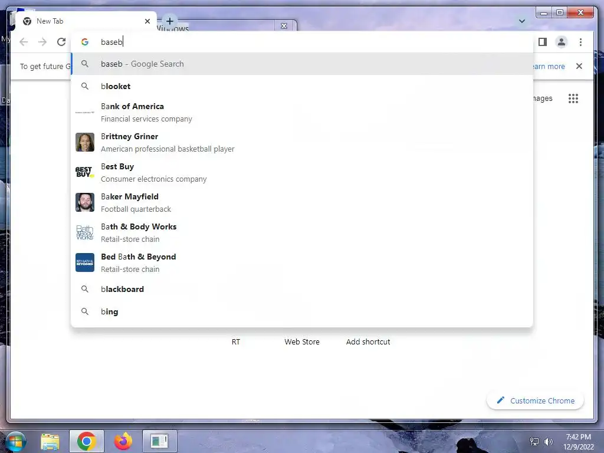The width and height of the screenshot is (604, 453).
Task: Click the Chrome taskbar icon
Action: [x=86, y=441]
